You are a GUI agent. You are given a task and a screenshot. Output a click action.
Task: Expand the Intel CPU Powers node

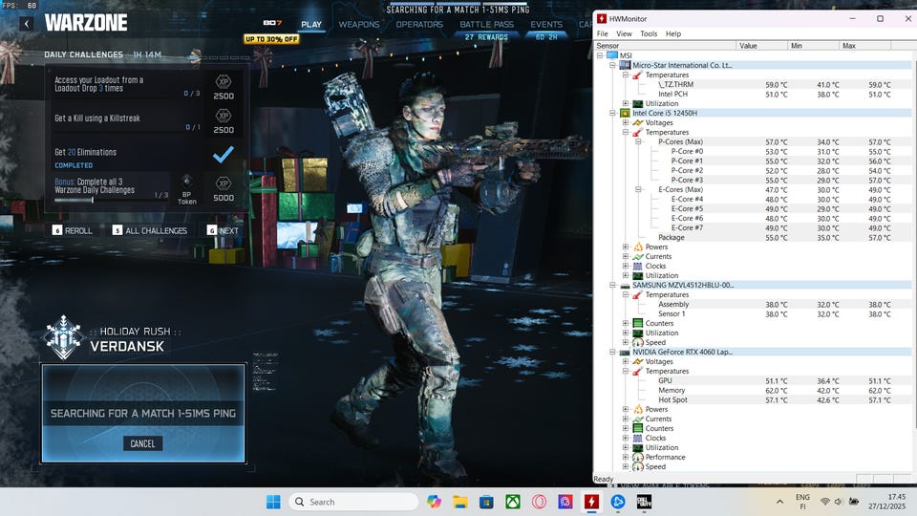(x=625, y=247)
